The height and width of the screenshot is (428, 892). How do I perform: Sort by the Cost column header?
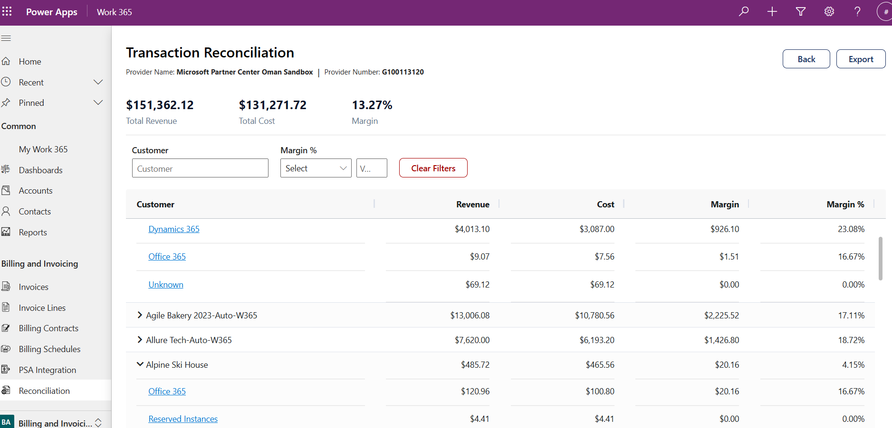coord(605,205)
